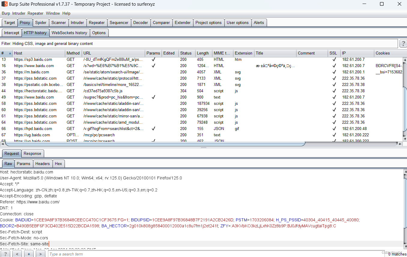This screenshot has width=407, height=257.
Task: Click the Params checkmark in row 16
Action: point(153,66)
